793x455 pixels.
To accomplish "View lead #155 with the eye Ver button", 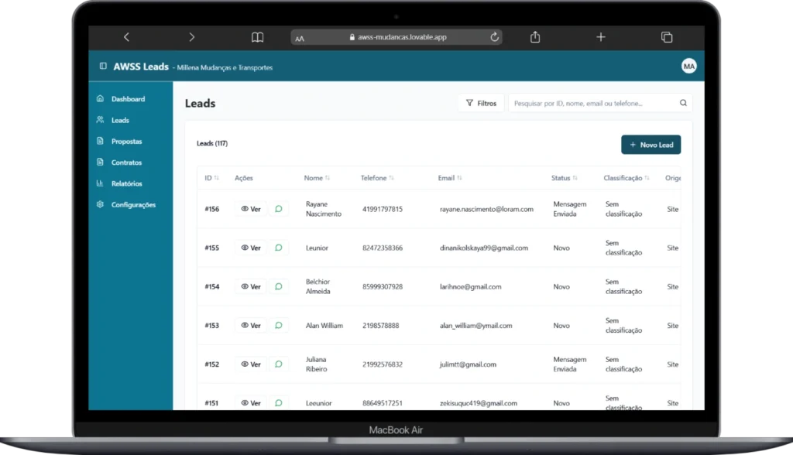I will coord(251,248).
